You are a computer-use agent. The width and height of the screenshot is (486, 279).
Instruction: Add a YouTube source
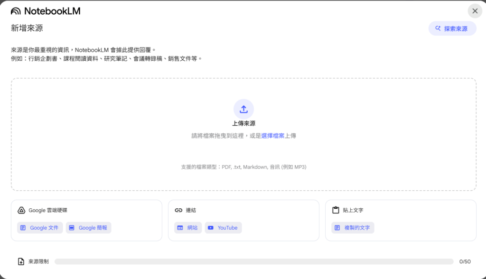point(223,228)
